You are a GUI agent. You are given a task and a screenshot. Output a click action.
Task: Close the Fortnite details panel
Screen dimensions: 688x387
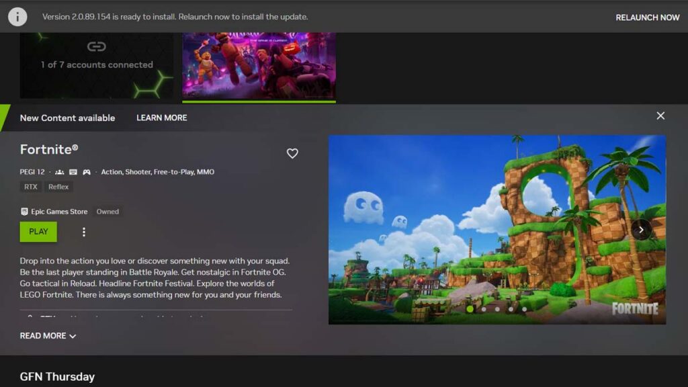point(660,116)
